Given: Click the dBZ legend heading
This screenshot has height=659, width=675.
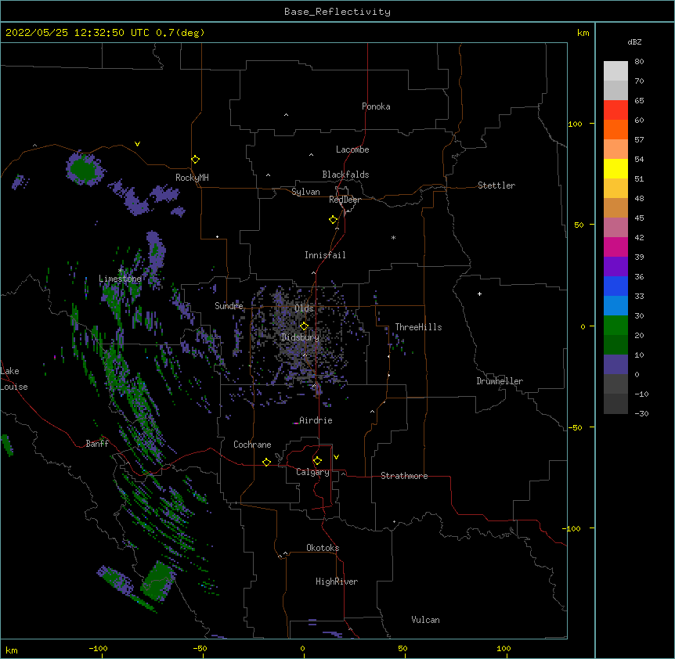Looking at the screenshot, I should [x=634, y=41].
